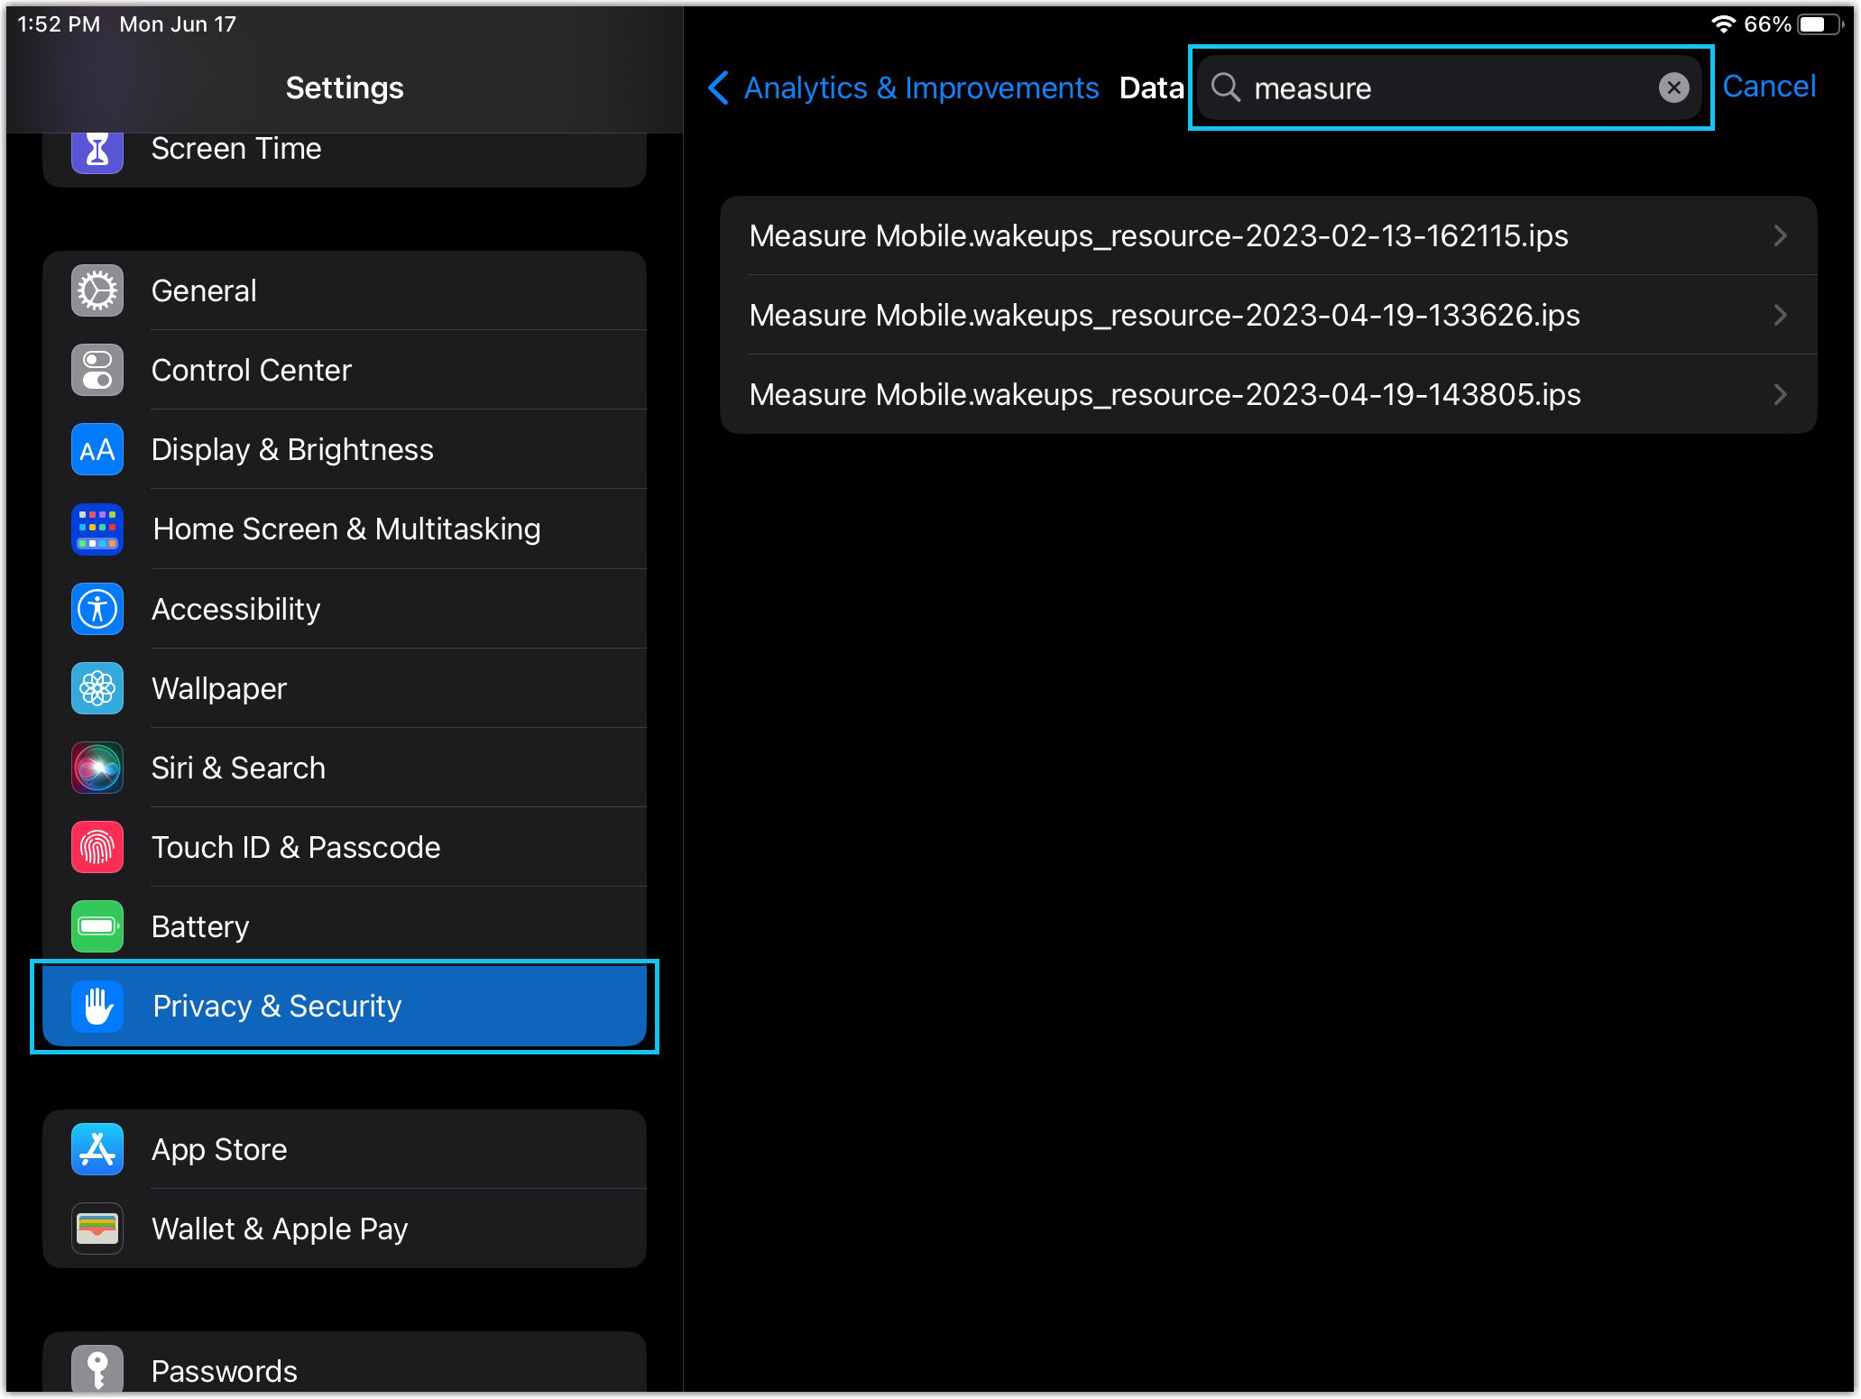The width and height of the screenshot is (1861, 1399).
Task: Open Wallpaper settings
Action: (345, 688)
